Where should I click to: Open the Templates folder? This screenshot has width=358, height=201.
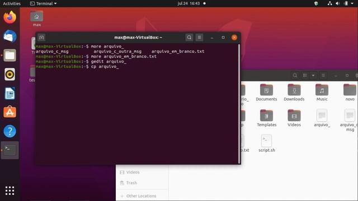point(266,118)
